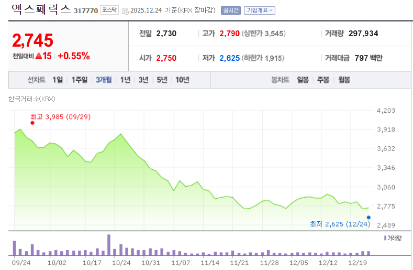
Task: Click the 12/05 date axis label
Action: (x=299, y=263)
